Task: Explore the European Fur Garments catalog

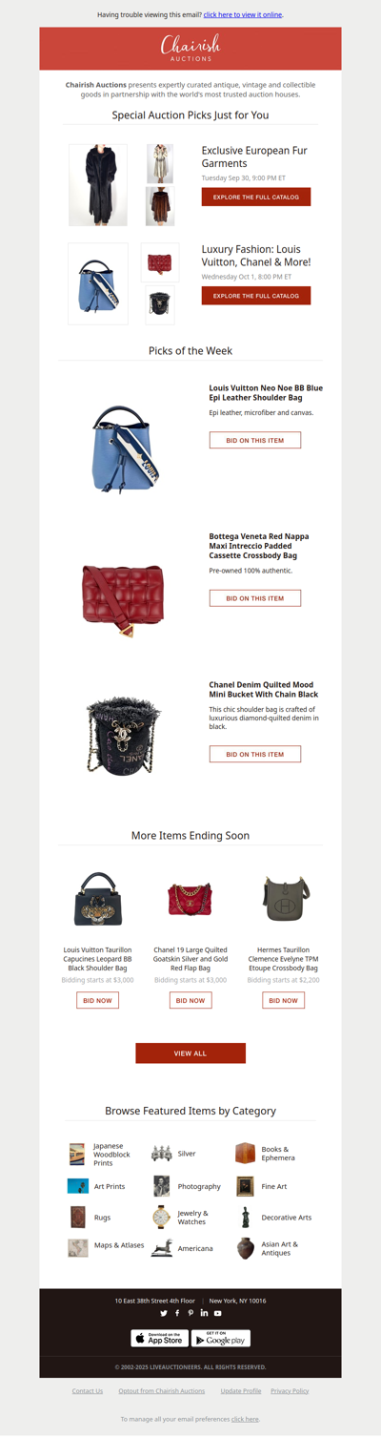Action: pyautogui.click(x=256, y=197)
